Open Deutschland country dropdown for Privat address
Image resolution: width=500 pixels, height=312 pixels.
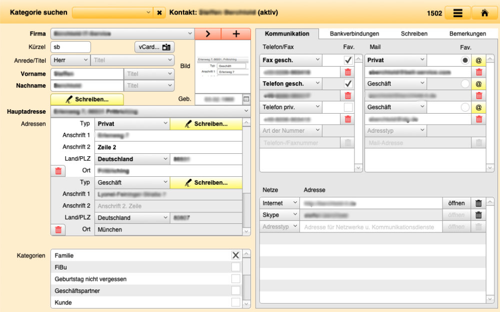click(x=133, y=159)
